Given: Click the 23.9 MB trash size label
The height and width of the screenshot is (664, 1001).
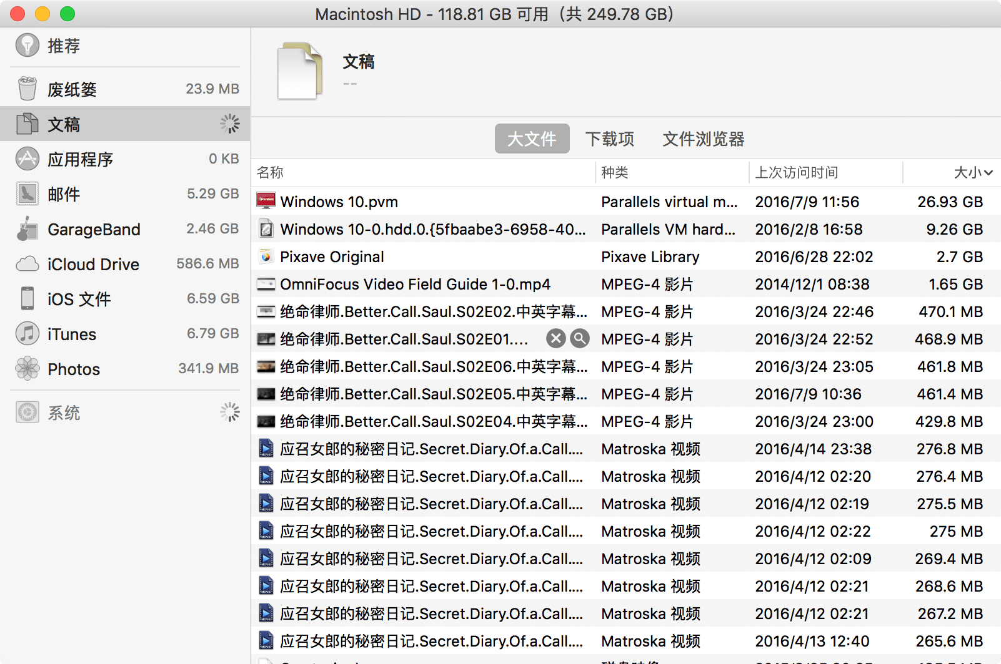Looking at the screenshot, I should tap(212, 89).
